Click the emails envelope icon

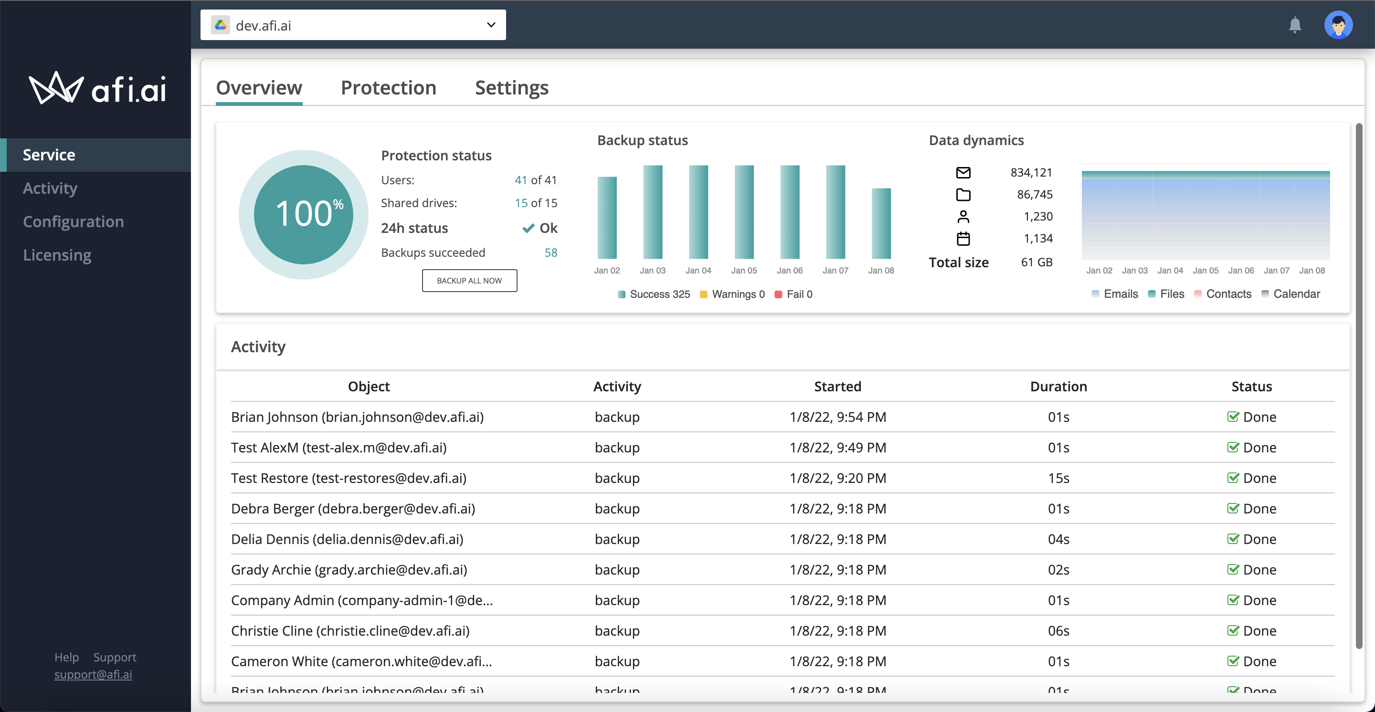tap(963, 172)
